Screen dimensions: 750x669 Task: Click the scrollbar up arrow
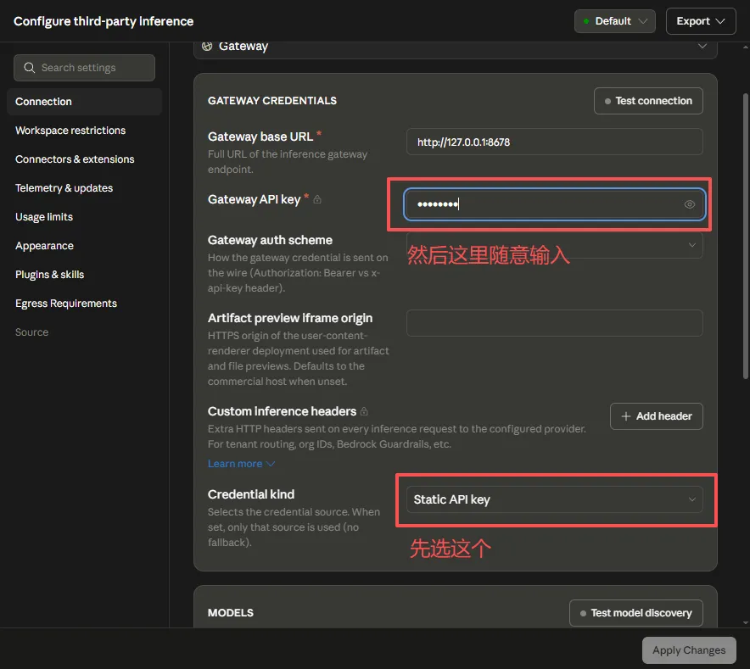pyautogui.click(x=746, y=47)
